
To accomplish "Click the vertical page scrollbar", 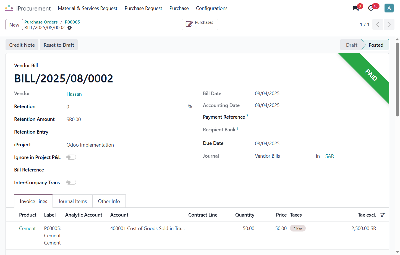I will click(397, 79).
